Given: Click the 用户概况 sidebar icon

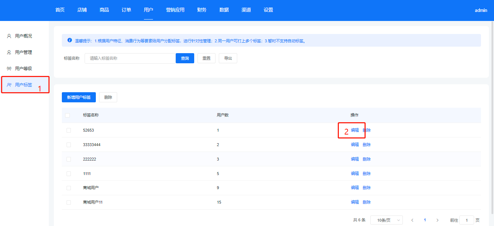Looking at the screenshot, I should pos(9,36).
